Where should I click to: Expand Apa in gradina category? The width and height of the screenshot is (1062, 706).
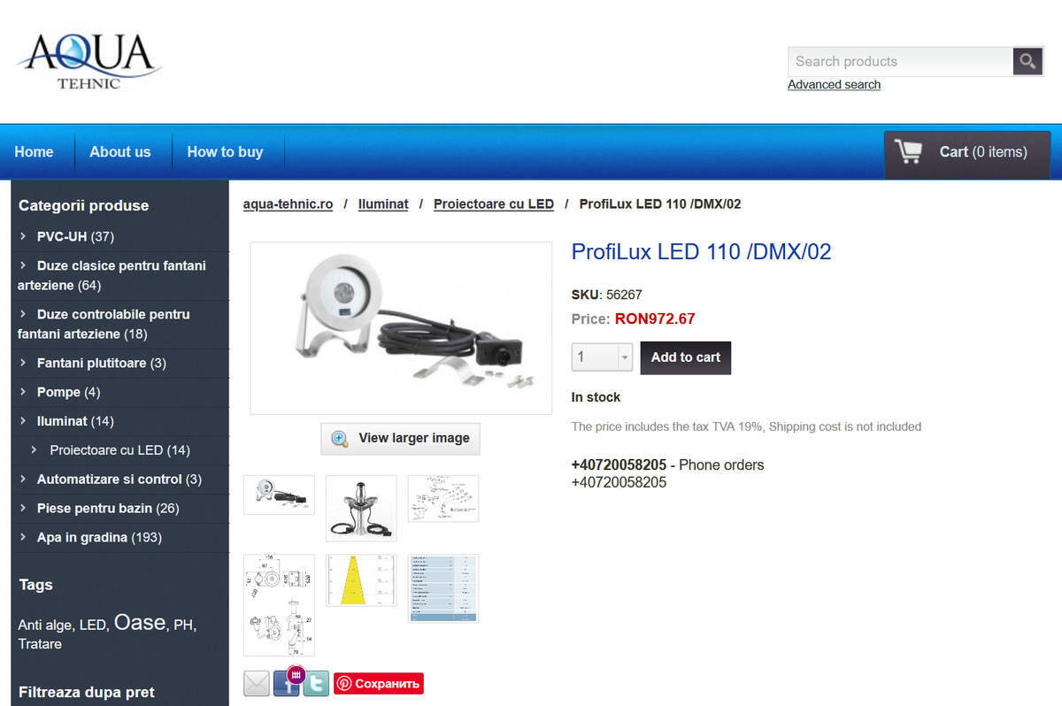(x=24, y=537)
